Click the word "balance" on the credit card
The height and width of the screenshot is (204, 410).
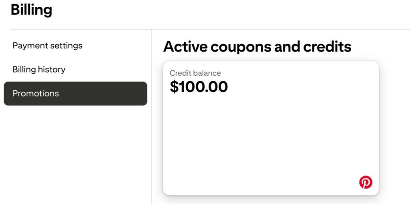point(207,73)
